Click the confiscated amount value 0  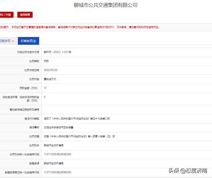[45, 97]
